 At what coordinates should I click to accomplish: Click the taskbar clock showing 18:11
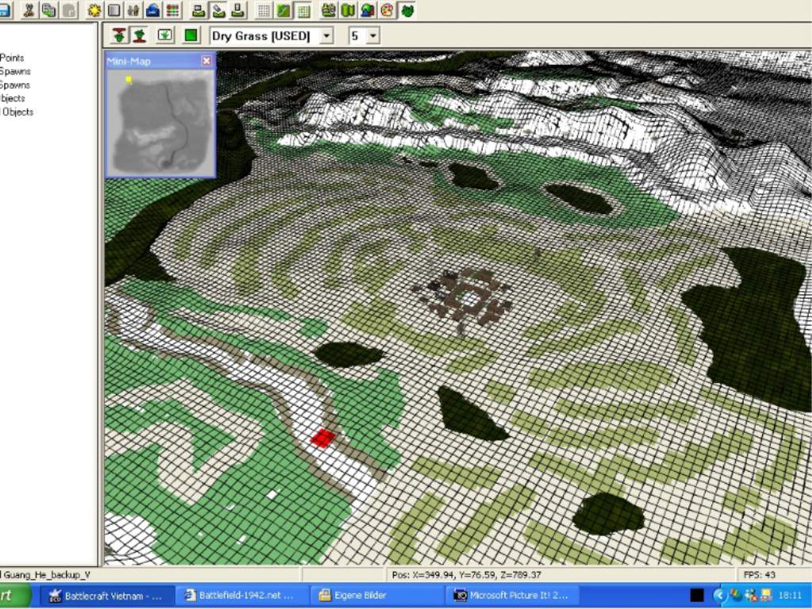point(790,596)
